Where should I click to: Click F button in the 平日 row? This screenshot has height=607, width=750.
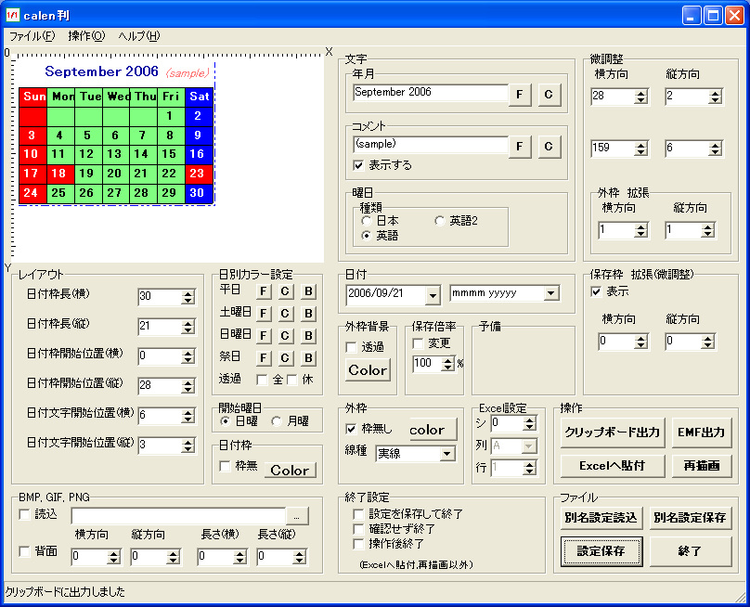click(x=263, y=291)
